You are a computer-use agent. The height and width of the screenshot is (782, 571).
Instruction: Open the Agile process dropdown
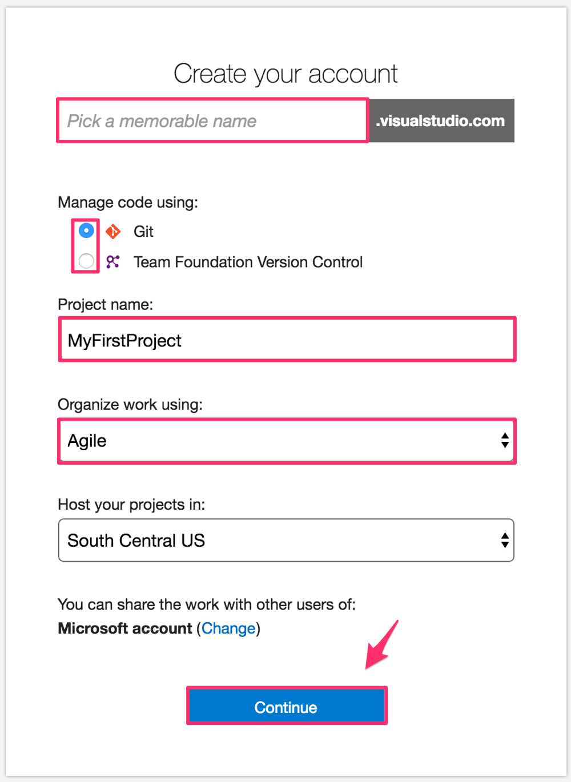[x=287, y=441]
